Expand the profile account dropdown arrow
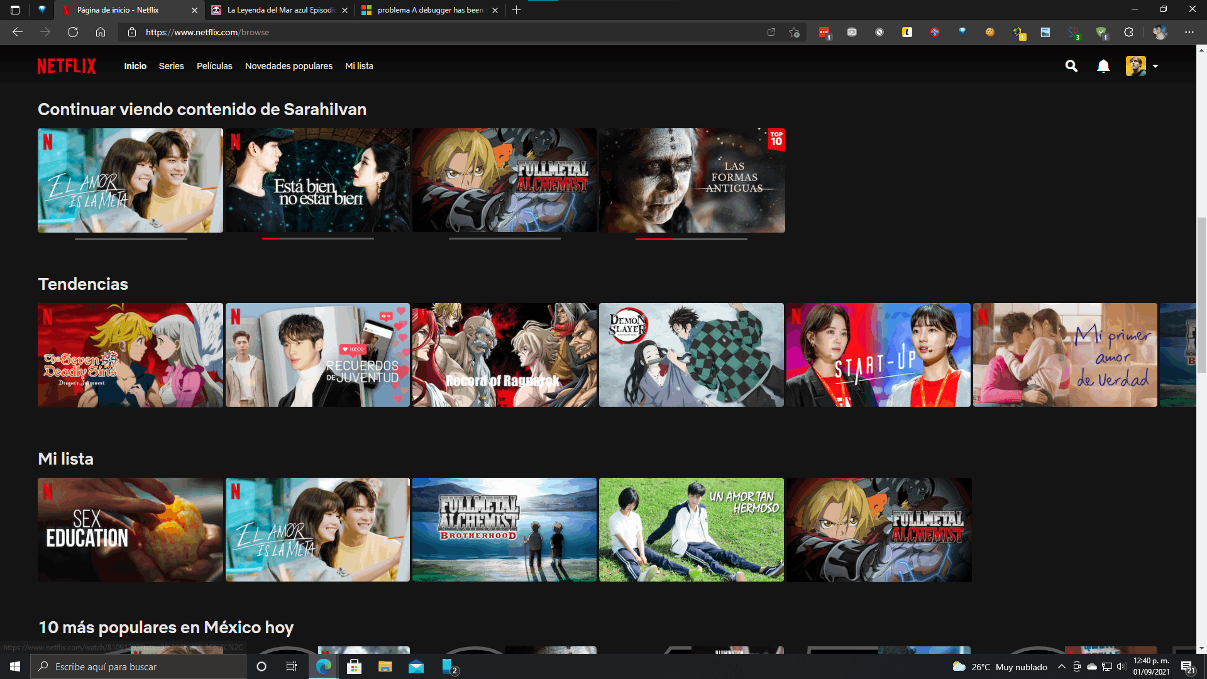 [x=1155, y=66]
